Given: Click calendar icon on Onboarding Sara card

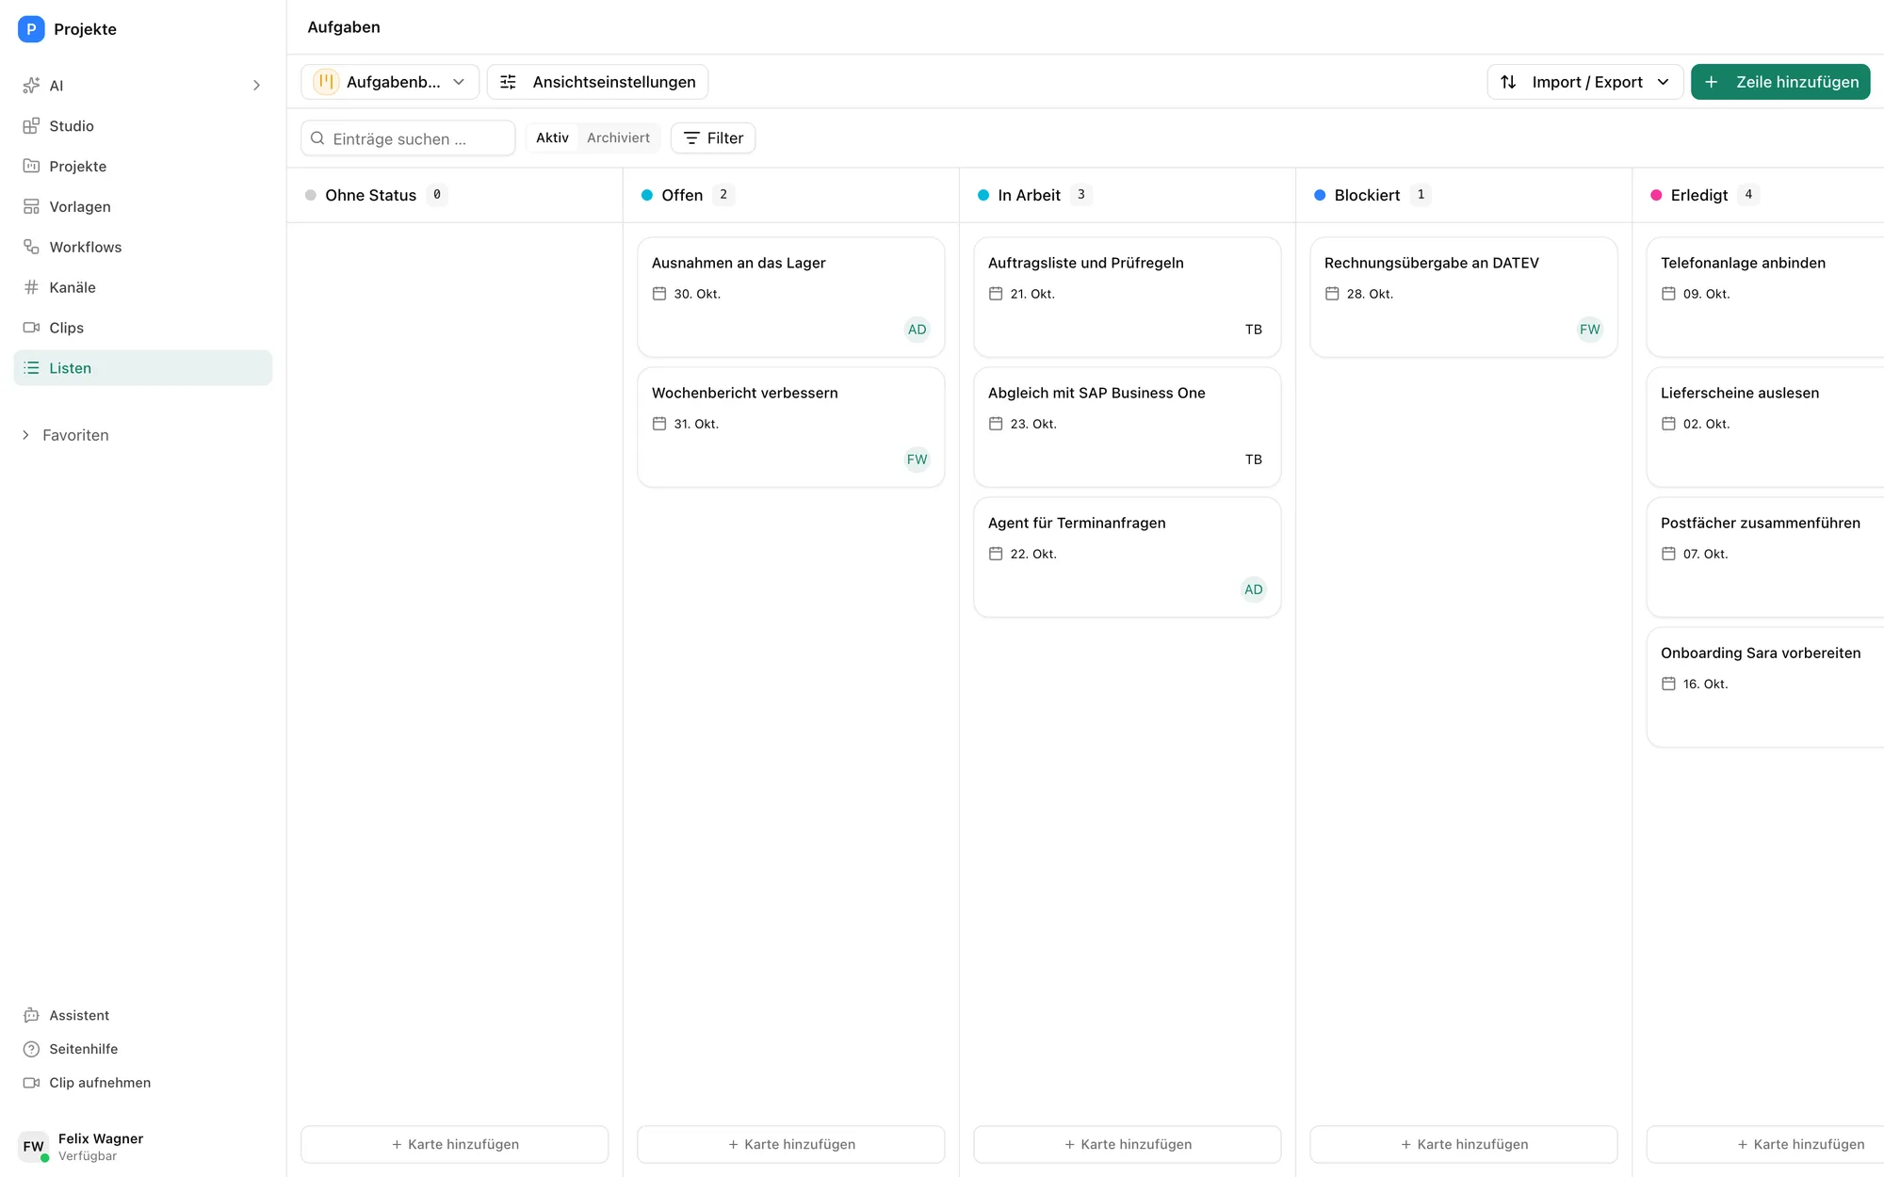Looking at the screenshot, I should coord(1668,684).
